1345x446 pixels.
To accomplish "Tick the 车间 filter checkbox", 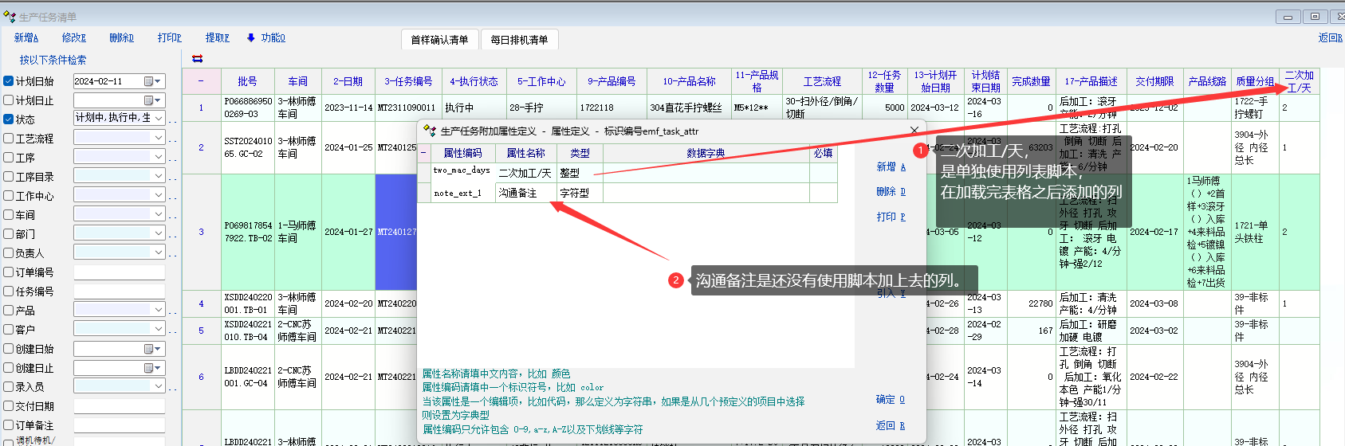I will tap(9, 215).
